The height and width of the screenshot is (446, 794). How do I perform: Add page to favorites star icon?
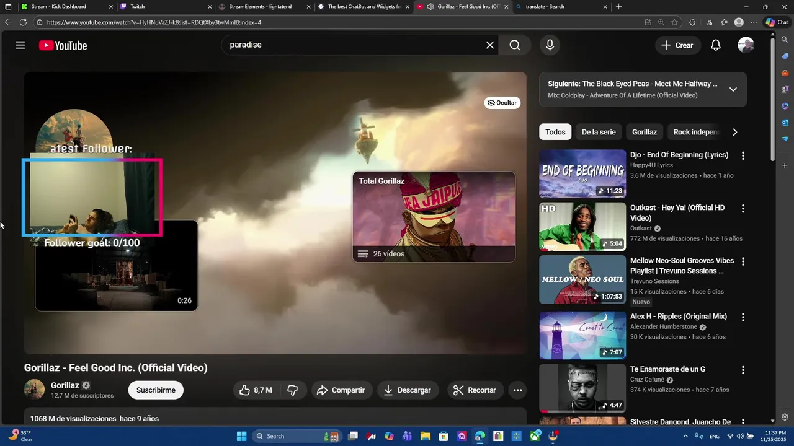(x=674, y=22)
